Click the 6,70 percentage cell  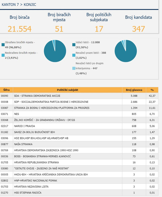[152, 114]
